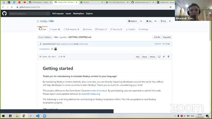This screenshot has width=212, height=119.
Task: Open the repository Security tab
Action: coord(116,29)
